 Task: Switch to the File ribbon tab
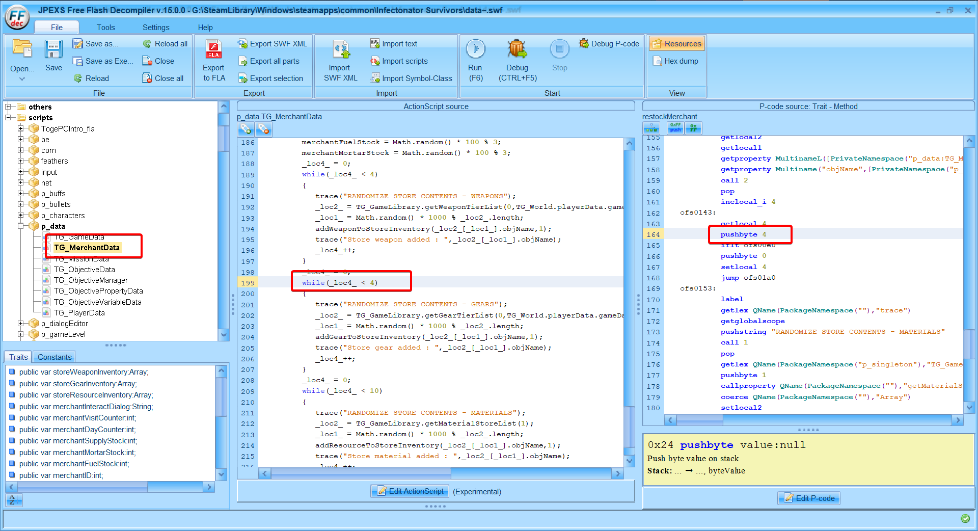pos(57,28)
